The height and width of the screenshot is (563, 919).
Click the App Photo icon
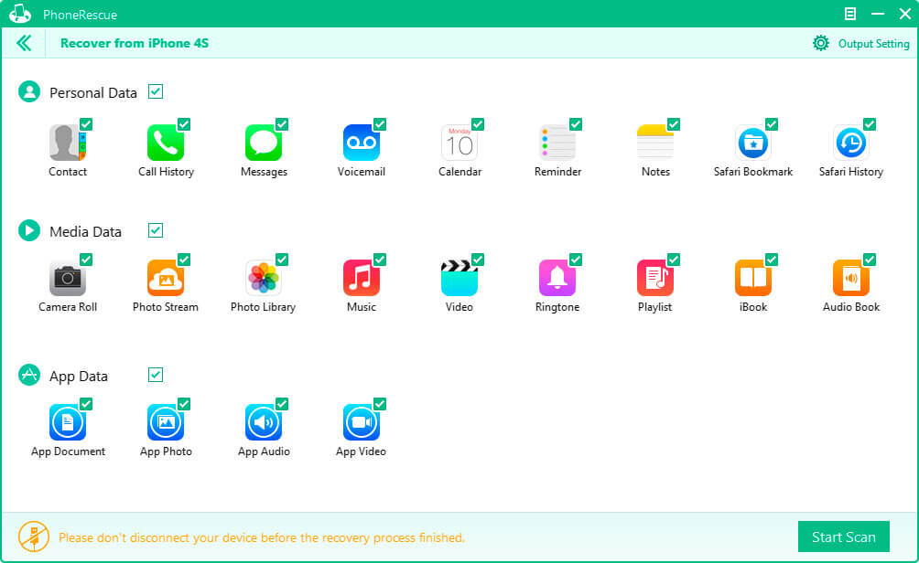point(166,422)
